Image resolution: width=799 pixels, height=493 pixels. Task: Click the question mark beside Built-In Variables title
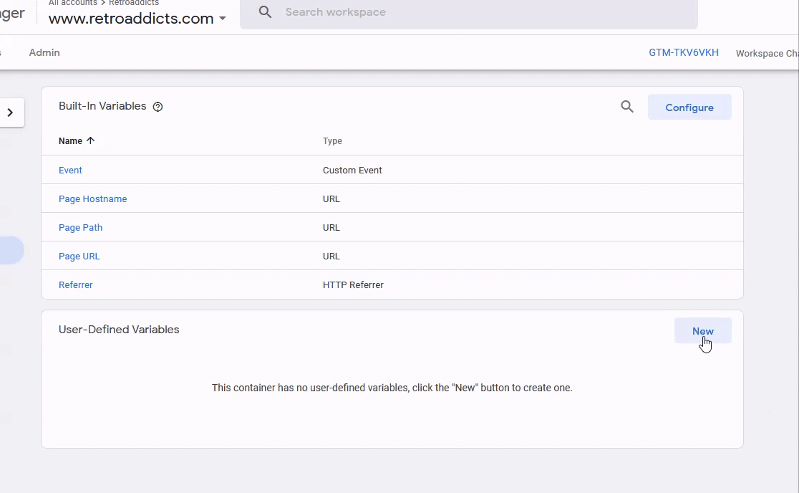click(x=158, y=106)
